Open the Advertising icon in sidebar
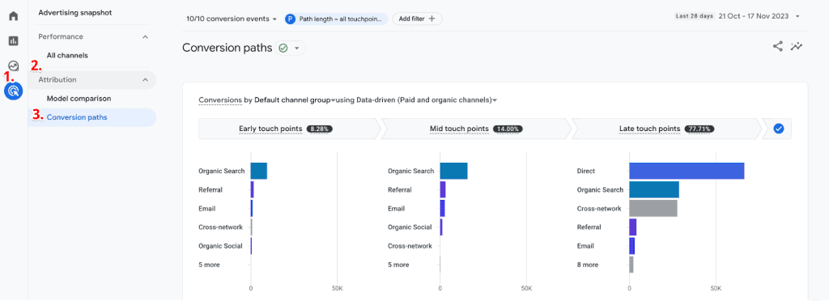This screenshot has width=829, height=301. pos(14,91)
